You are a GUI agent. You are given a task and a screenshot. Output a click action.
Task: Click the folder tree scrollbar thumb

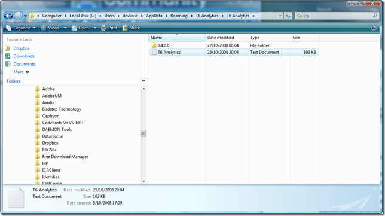(144, 133)
